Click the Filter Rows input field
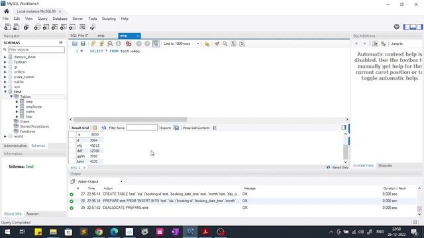The width and height of the screenshot is (424, 238). 142,128
